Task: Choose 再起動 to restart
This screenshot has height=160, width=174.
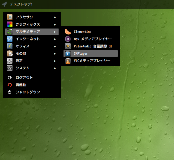Action: click(x=32, y=85)
